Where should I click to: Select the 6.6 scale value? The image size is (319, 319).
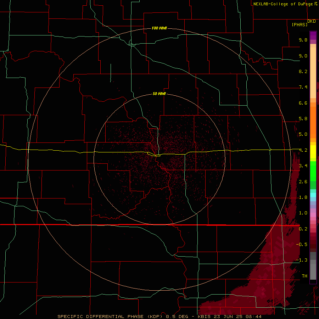tap(303, 103)
